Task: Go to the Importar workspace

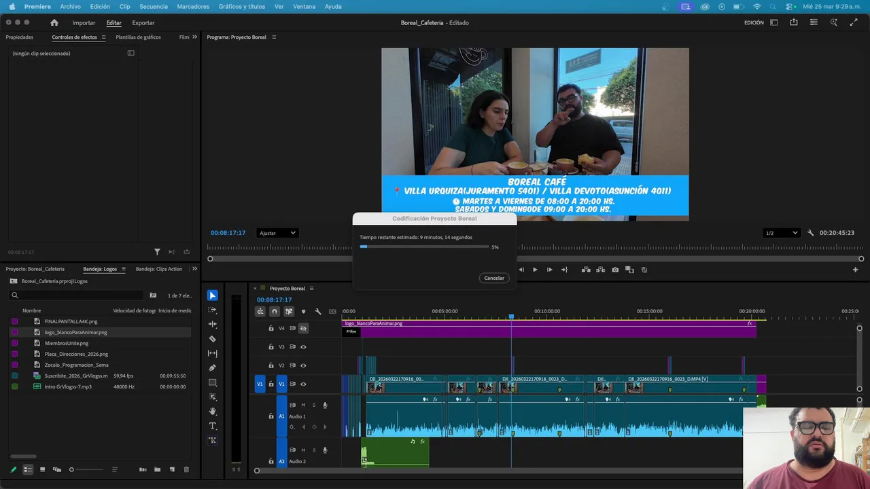Action: (x=84, y=22)
